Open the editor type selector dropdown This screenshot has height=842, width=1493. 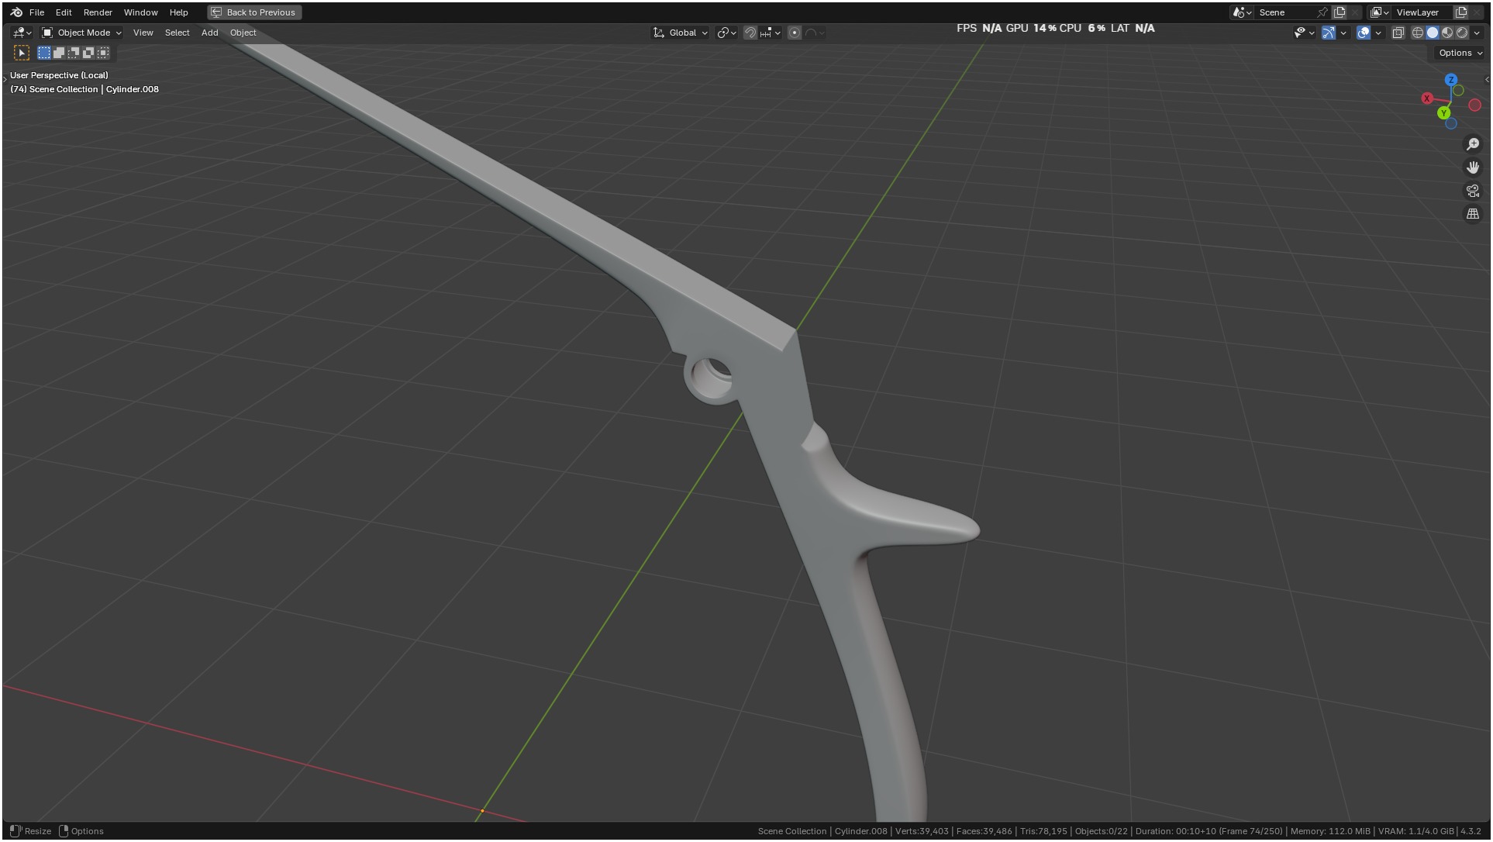(22, 33)
